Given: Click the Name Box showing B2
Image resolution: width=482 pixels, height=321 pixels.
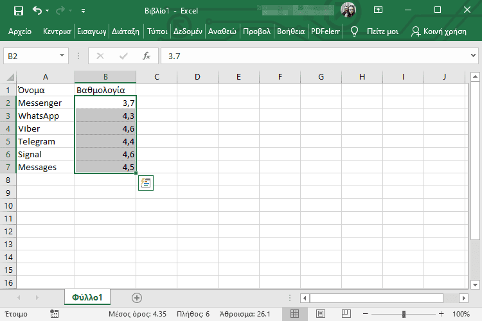Looking at the screenshot, I should (31, 56).
